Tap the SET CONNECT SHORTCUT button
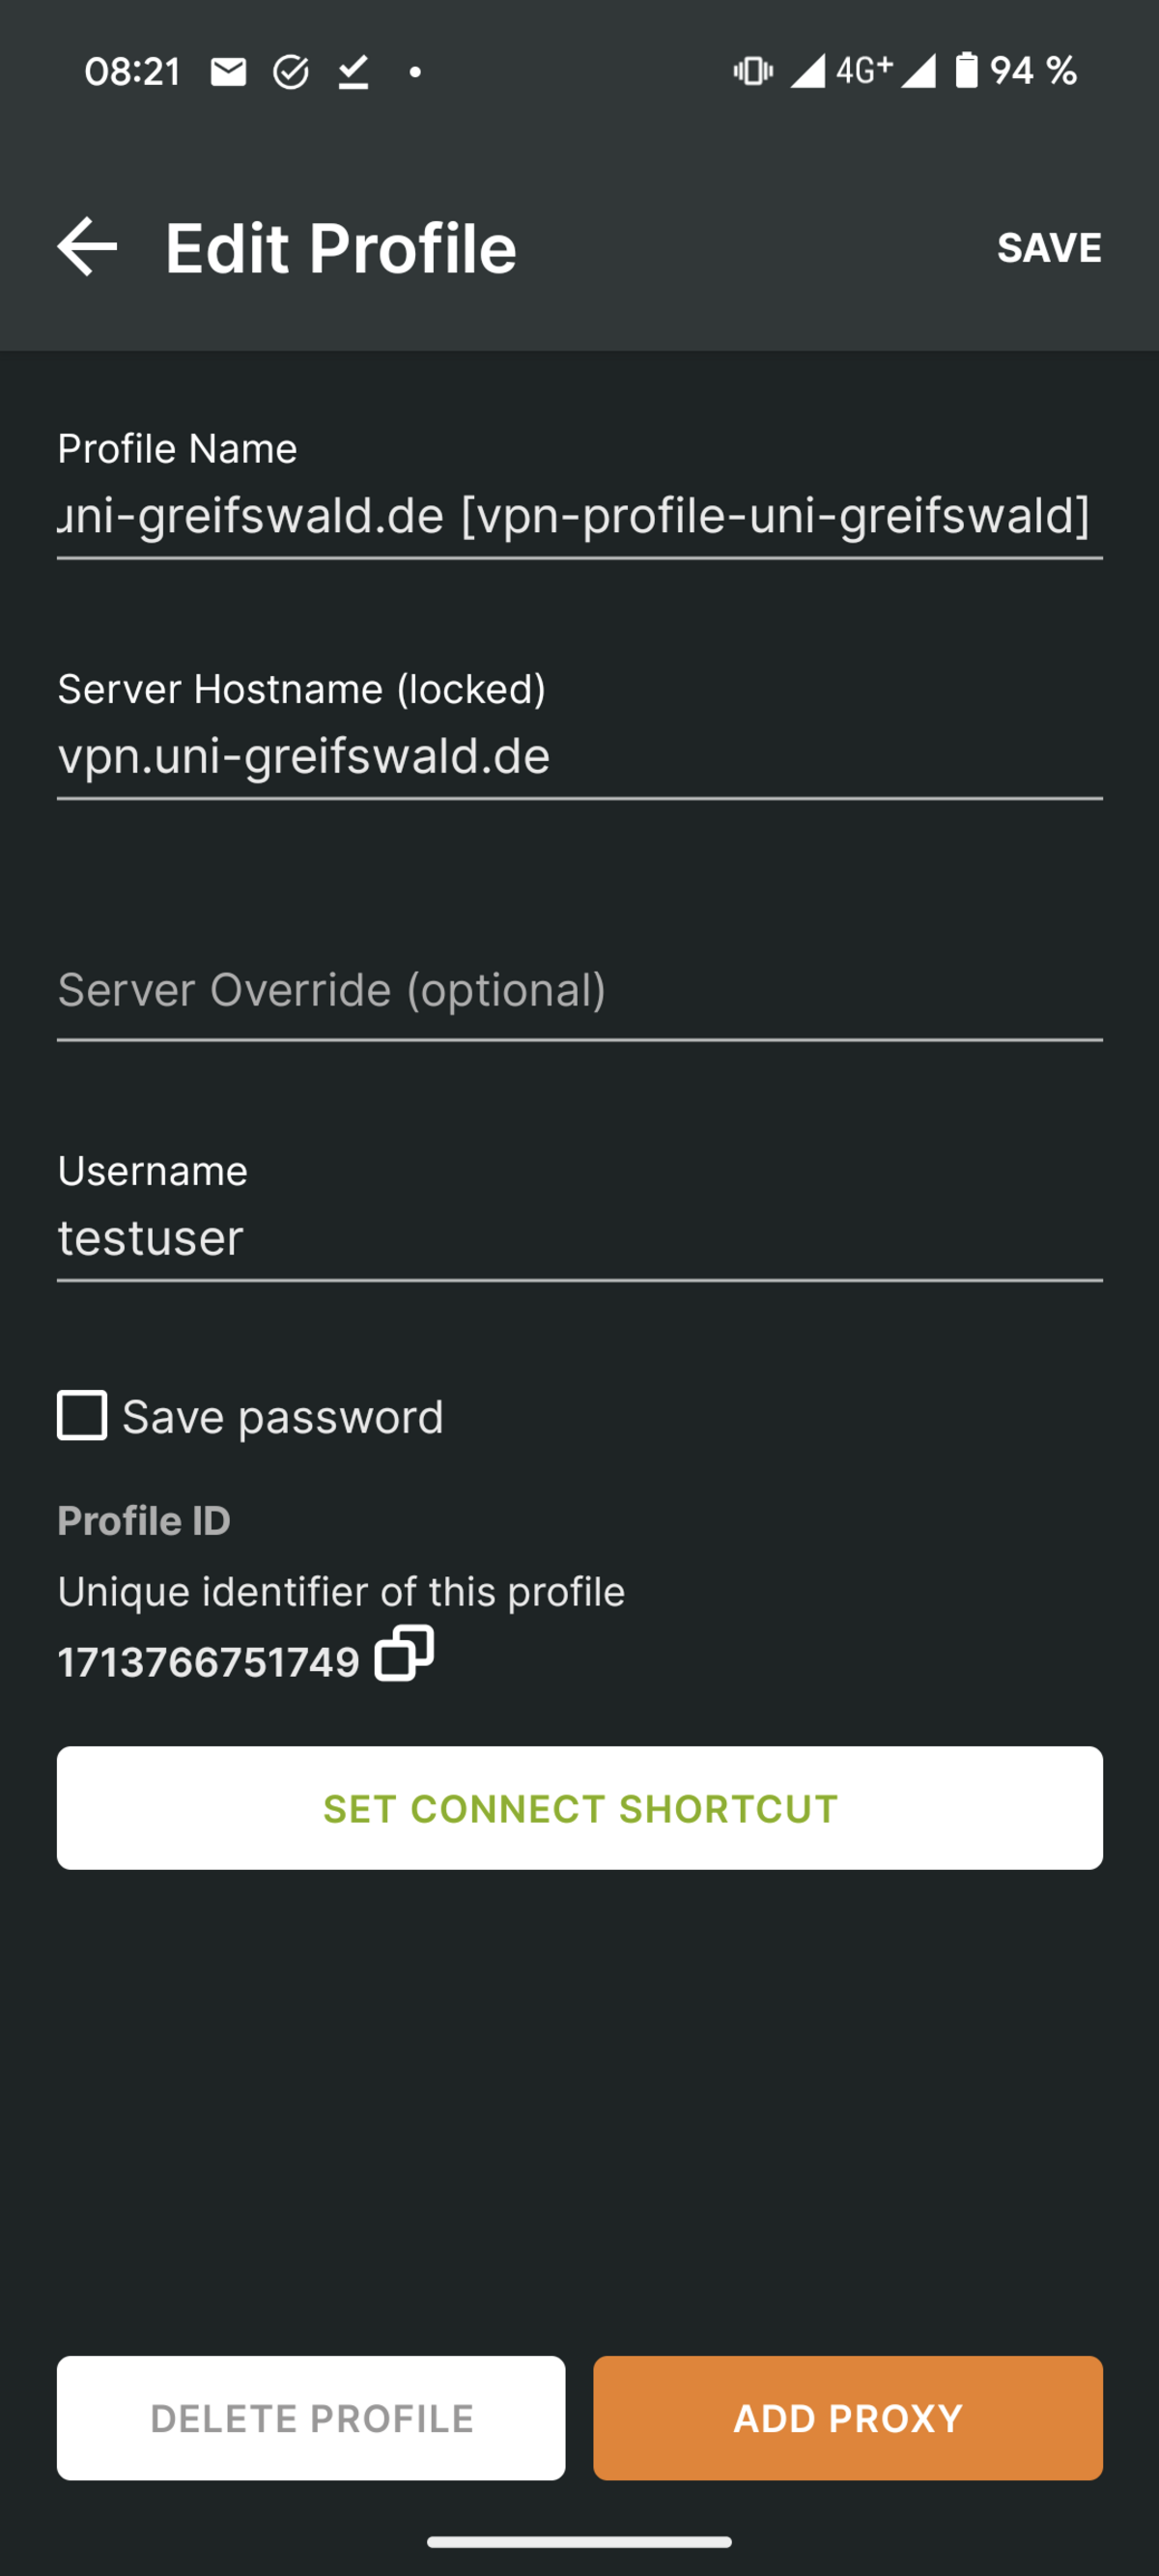 [x=580, y=1808]
